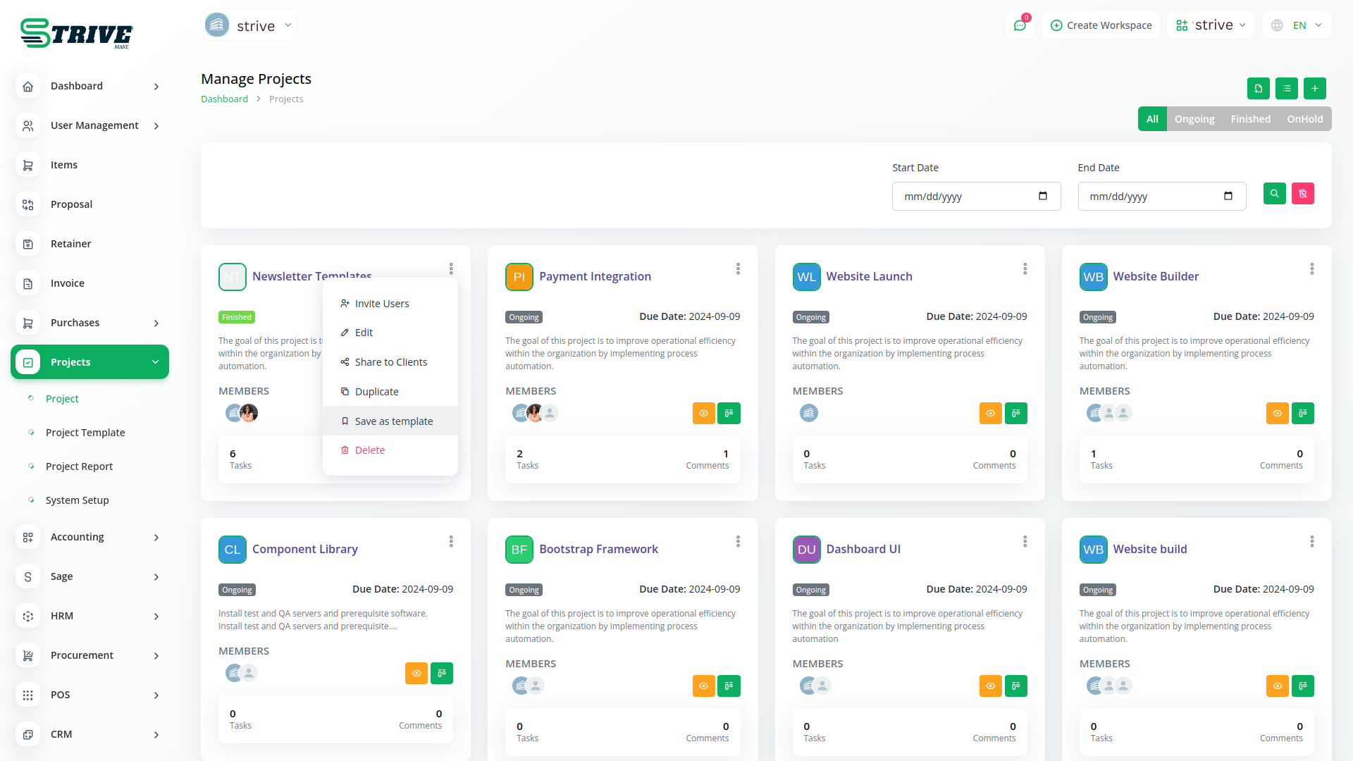Click the Dashboard breadcrumb link

tap(224, 99)
